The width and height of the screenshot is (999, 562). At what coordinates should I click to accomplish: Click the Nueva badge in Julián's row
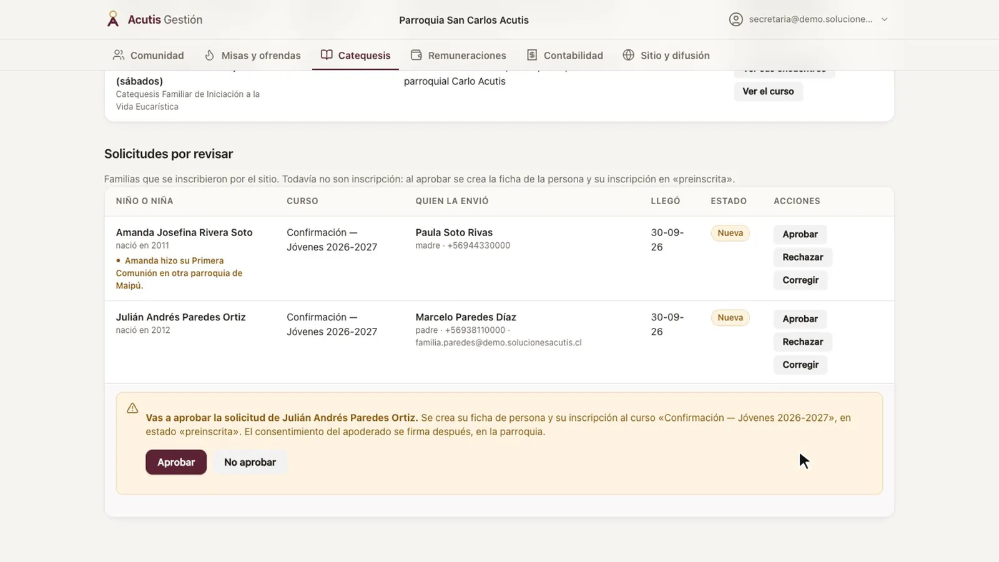click(730, 318)
